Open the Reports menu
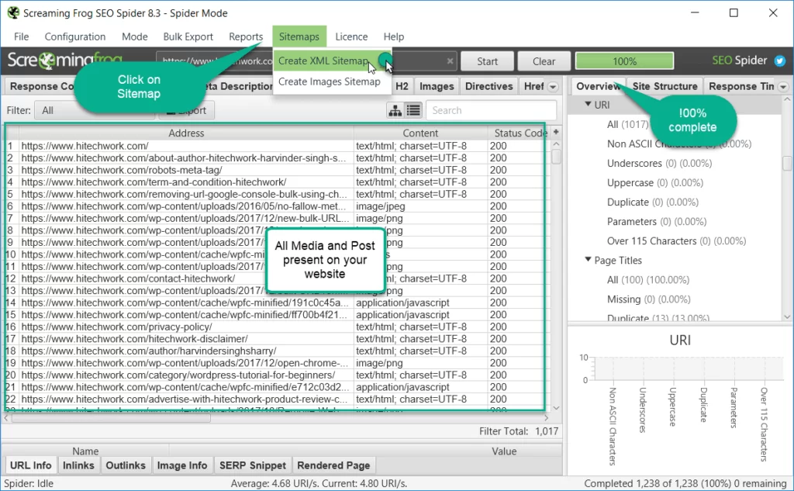 [x=246, y=36]
